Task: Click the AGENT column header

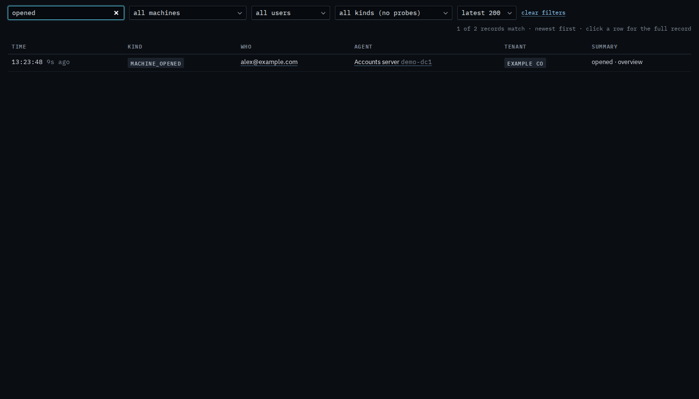Action: (x=363, y=47)
